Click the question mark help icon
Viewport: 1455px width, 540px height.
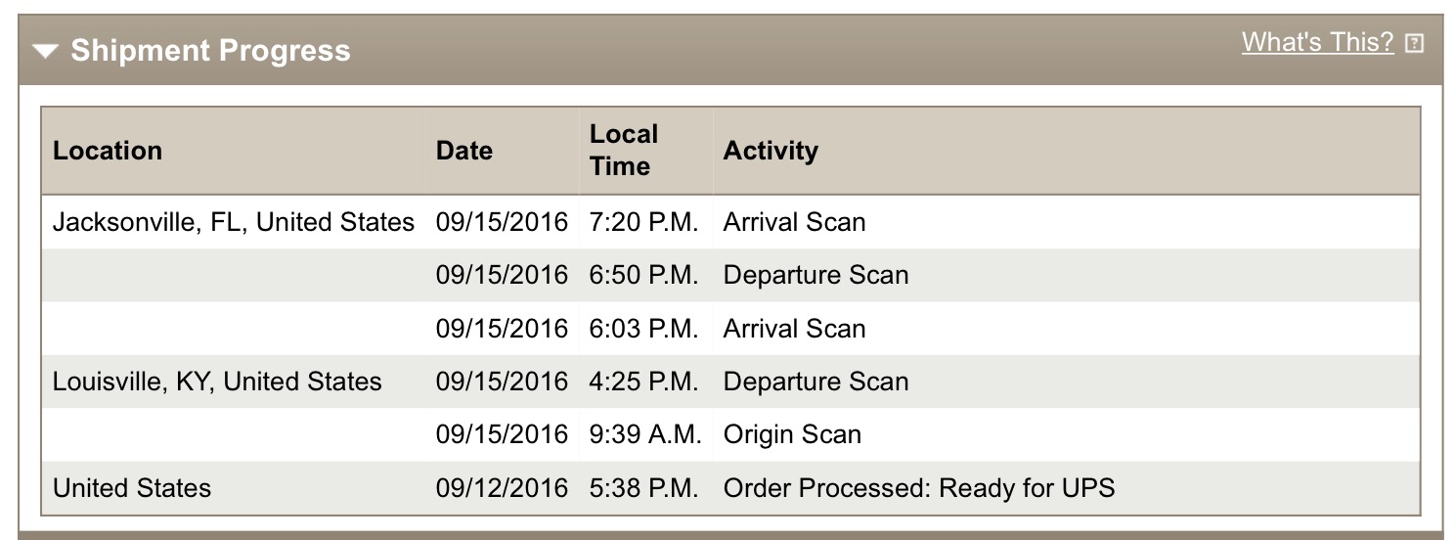point(1414,44)
